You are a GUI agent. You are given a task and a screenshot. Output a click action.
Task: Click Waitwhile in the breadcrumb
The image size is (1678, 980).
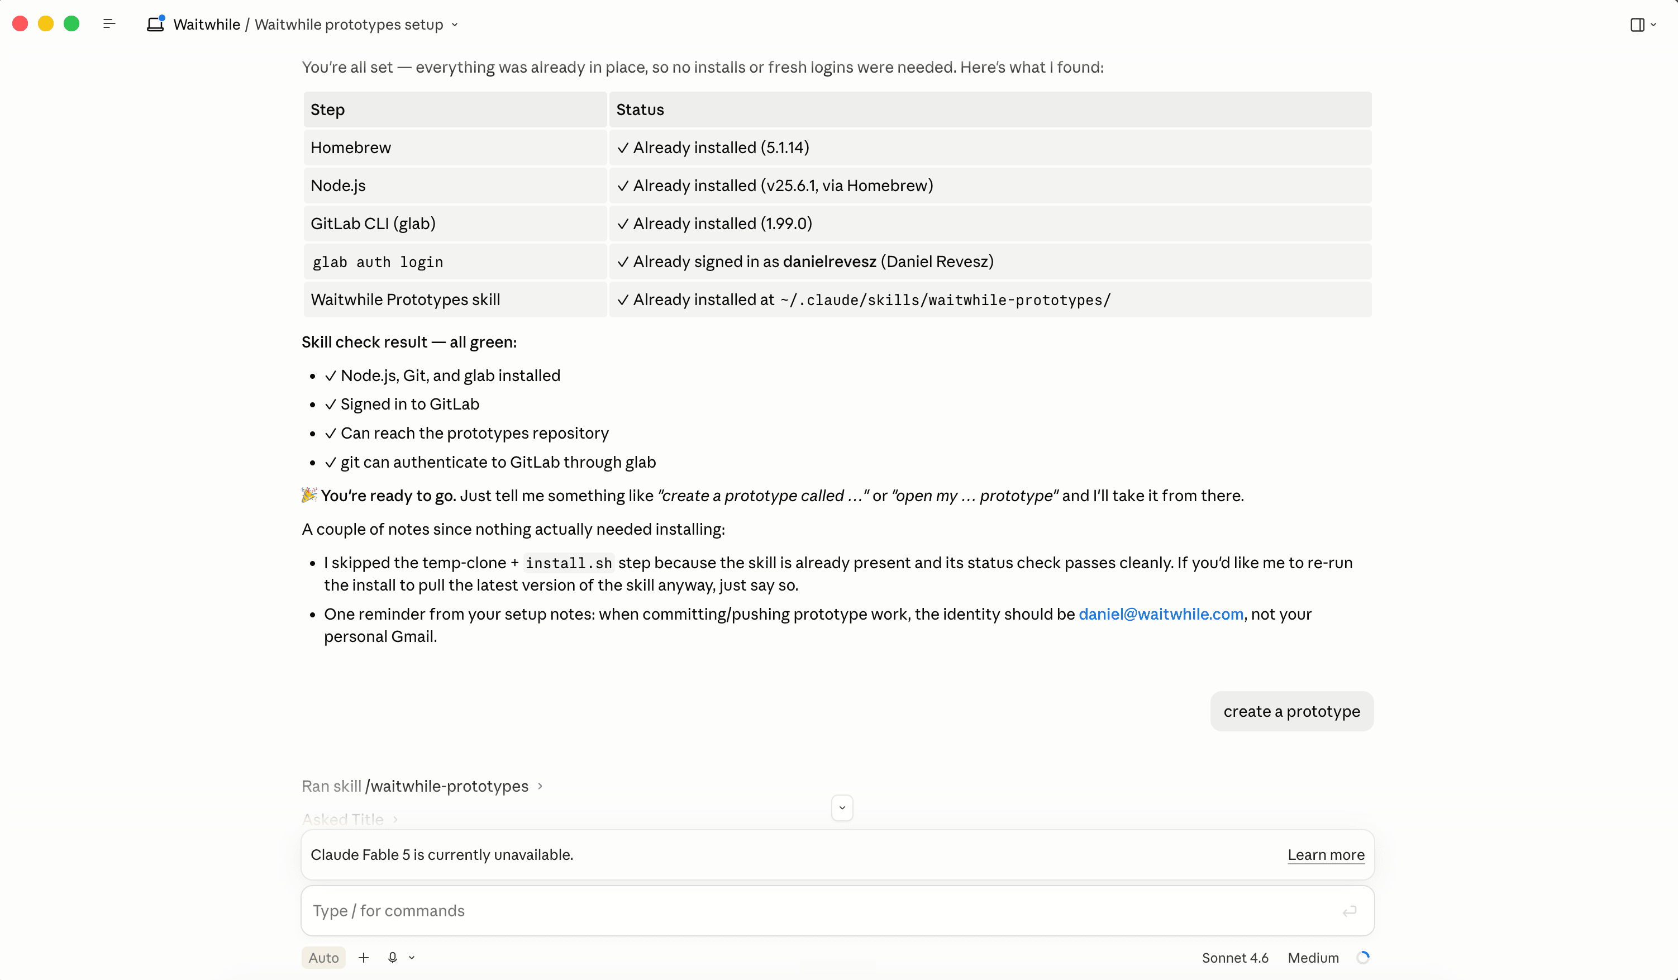[207, 25]
